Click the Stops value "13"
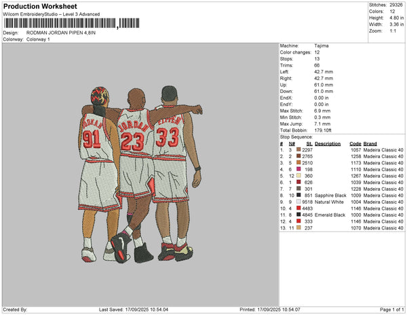Image resolution: width=407 pixels, height=315 pixels. (x=317, y=58)
